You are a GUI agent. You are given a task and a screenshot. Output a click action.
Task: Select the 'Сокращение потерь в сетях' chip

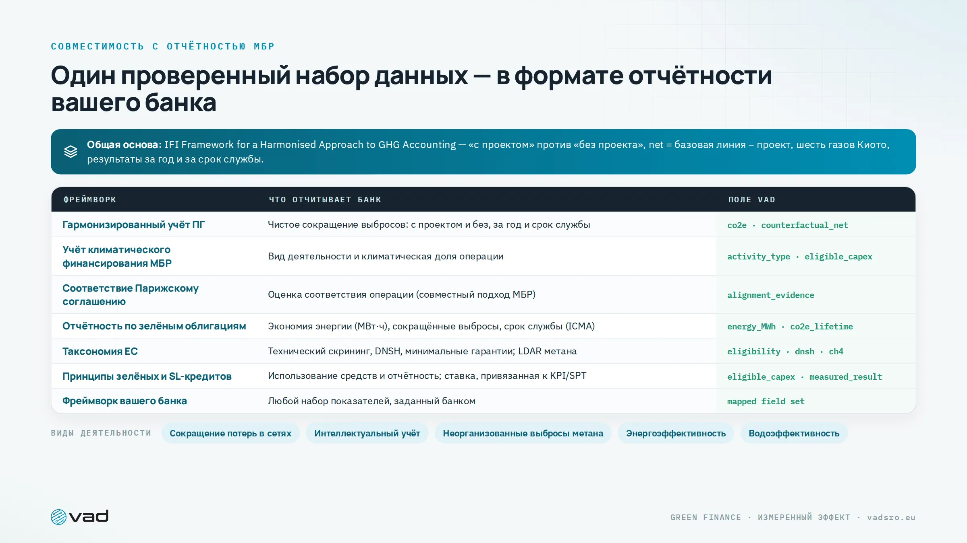(x=230, y=433)
